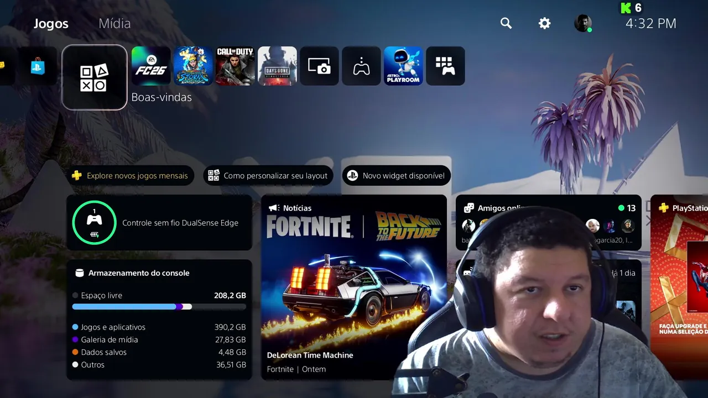Click the DeLorean Time Machine title
708x398 pixels.
(310, 355)
